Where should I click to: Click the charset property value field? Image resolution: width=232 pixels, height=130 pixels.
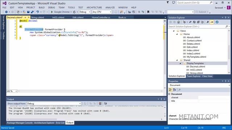[214, 97]
